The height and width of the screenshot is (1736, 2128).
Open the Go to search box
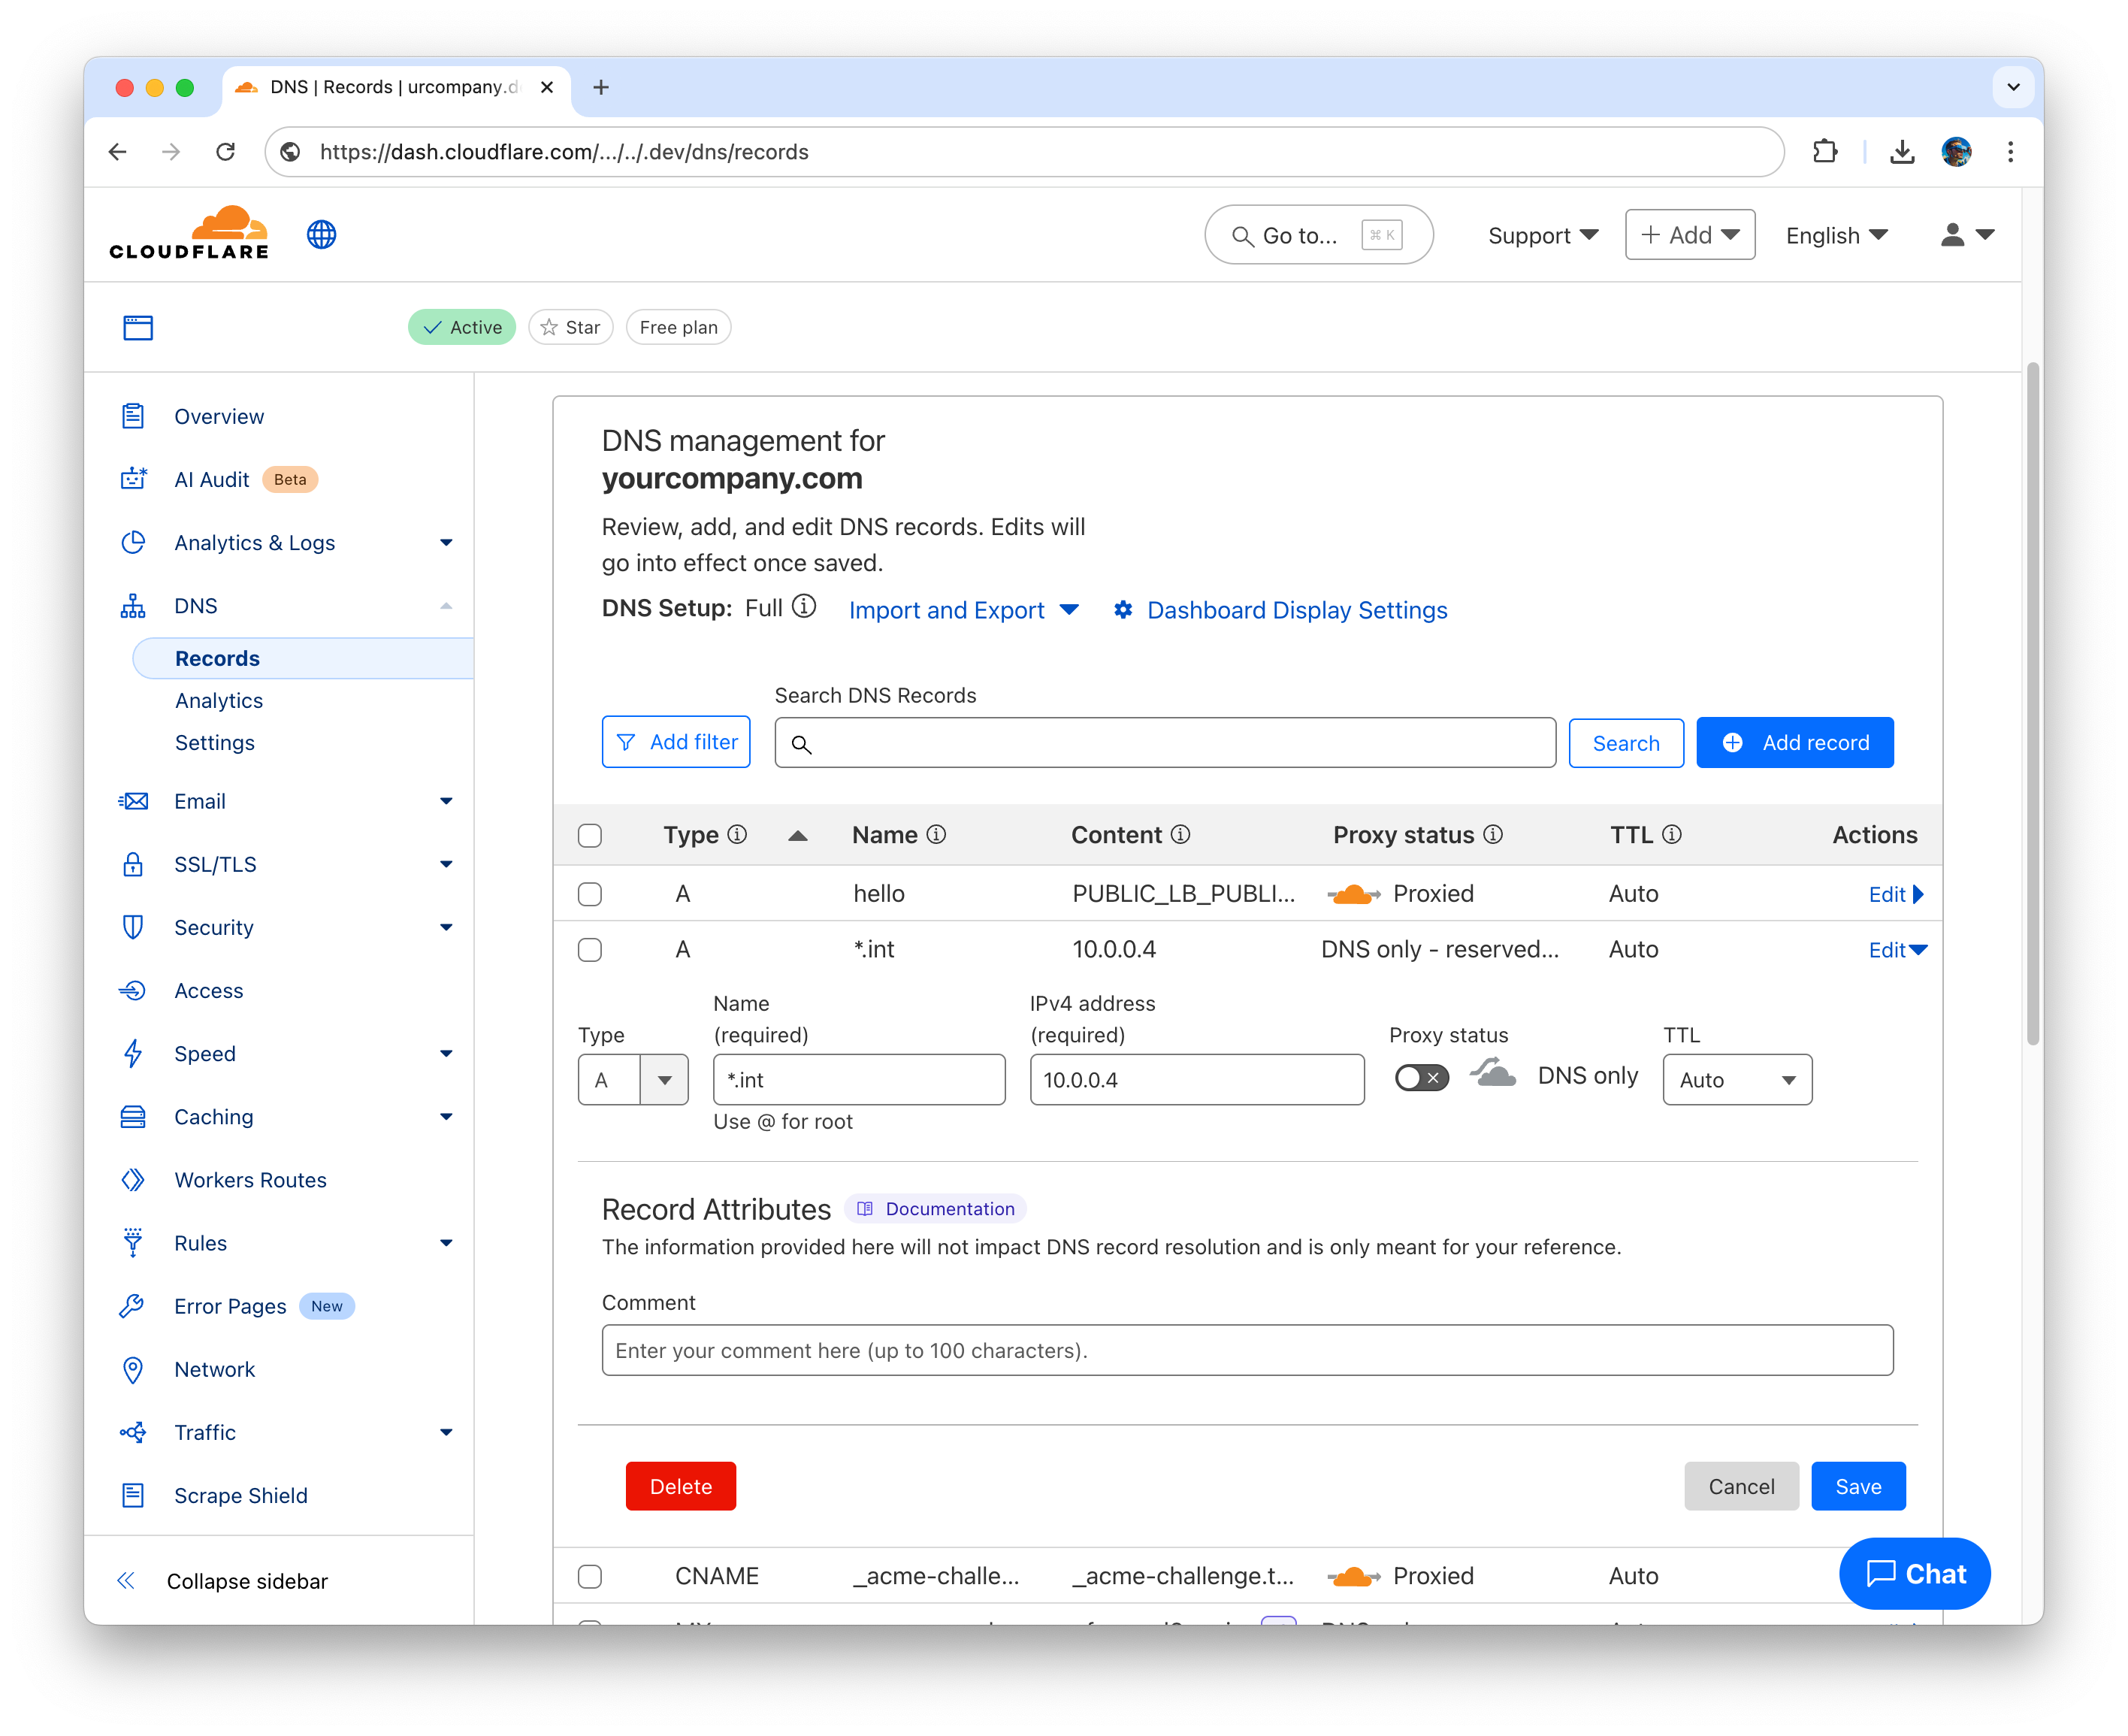pos(1318,235)
